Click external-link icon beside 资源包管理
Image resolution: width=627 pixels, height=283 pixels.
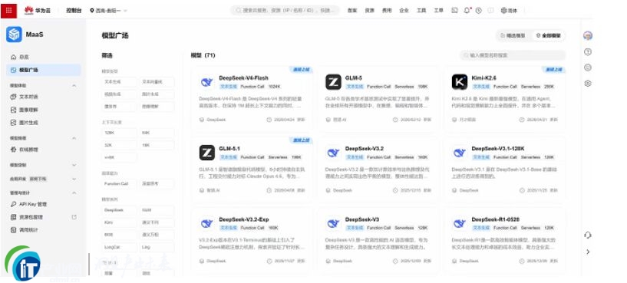[x=74, y=217]
